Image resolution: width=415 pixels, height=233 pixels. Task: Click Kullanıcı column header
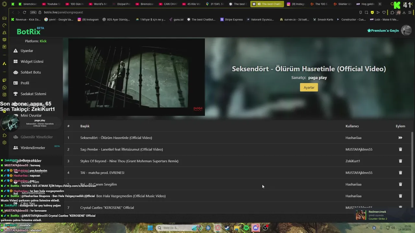352,126
